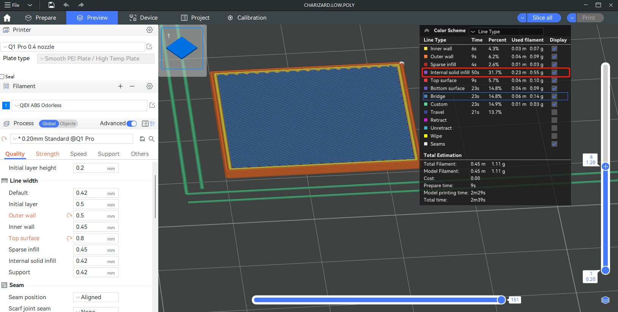Click the Print button
This screenshot has height=312, width=618.
click(589, 18)
